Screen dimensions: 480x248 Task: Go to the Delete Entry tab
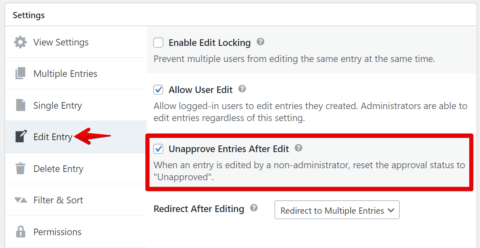58,169
